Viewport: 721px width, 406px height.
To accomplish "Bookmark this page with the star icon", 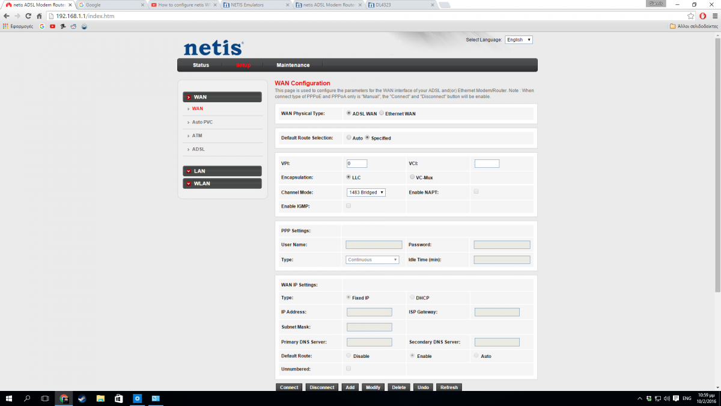I will [692, 16].
